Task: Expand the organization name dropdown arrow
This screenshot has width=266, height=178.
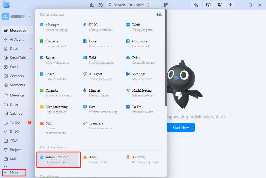Action: [x=29, y=16]
